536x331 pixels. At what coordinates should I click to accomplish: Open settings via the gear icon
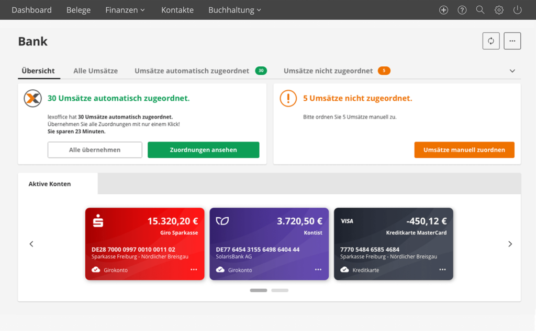tap(499, 10)
